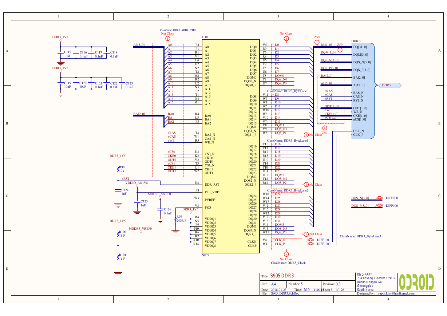The image size is (447, 316).
Task: Select the DQ[31..0] sheet entry
Action: [x=360, y=47]
